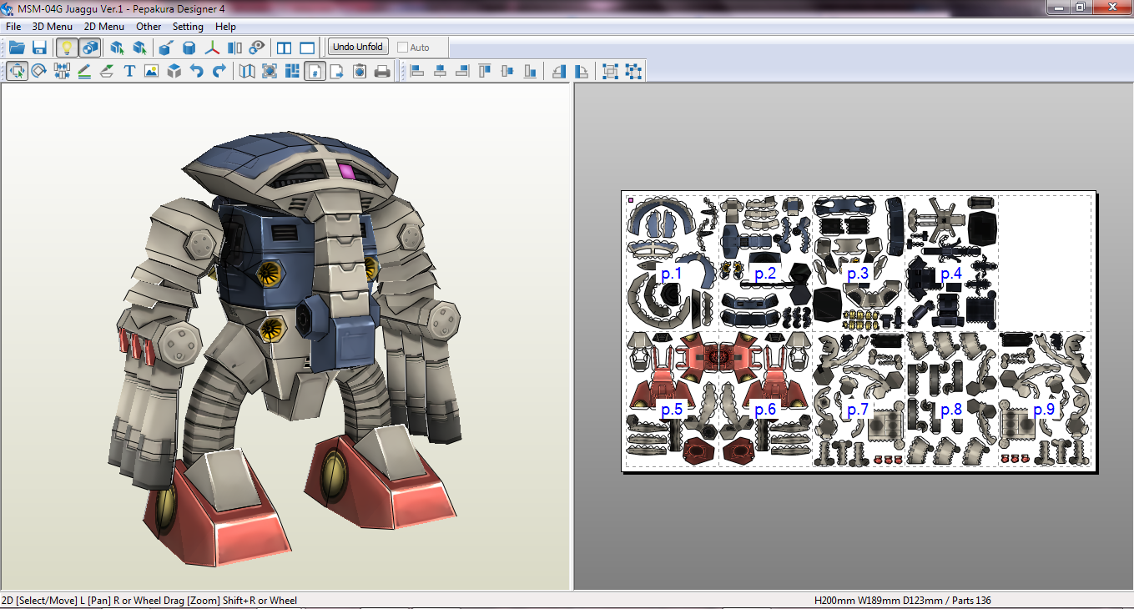The height and width of the screenshot is (609, 1134).
Task: Click the Redo arrow icon
Action: click(218, 71)
